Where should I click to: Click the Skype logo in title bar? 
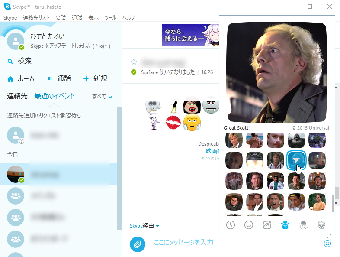[7, 7]
